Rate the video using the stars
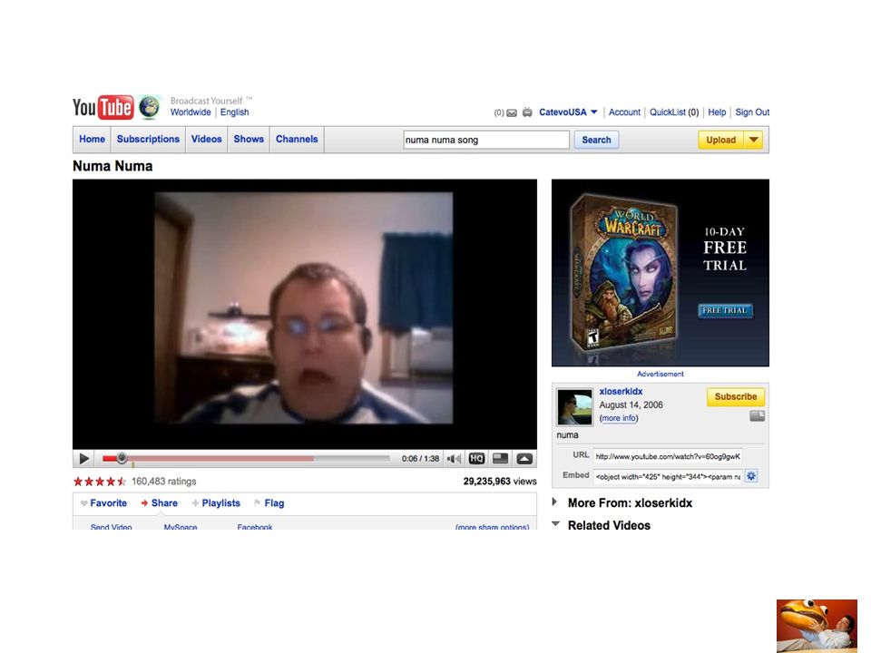Viewport: 871px width, 653px height. pos(100,482)
